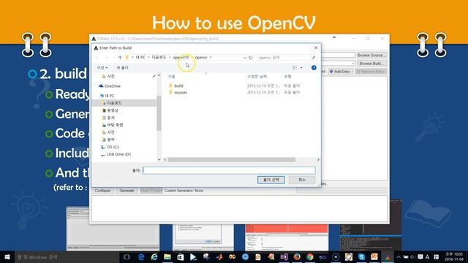Click 다운로드 in the breadcrumb path
Image resolution: width=468 pixels, height=263 pixels.
tap(159, 57)
